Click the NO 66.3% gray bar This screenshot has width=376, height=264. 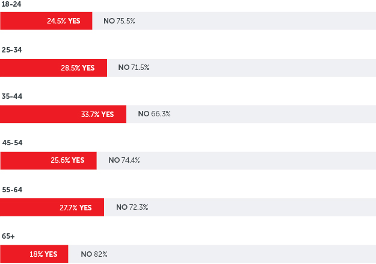pos(251,114)
